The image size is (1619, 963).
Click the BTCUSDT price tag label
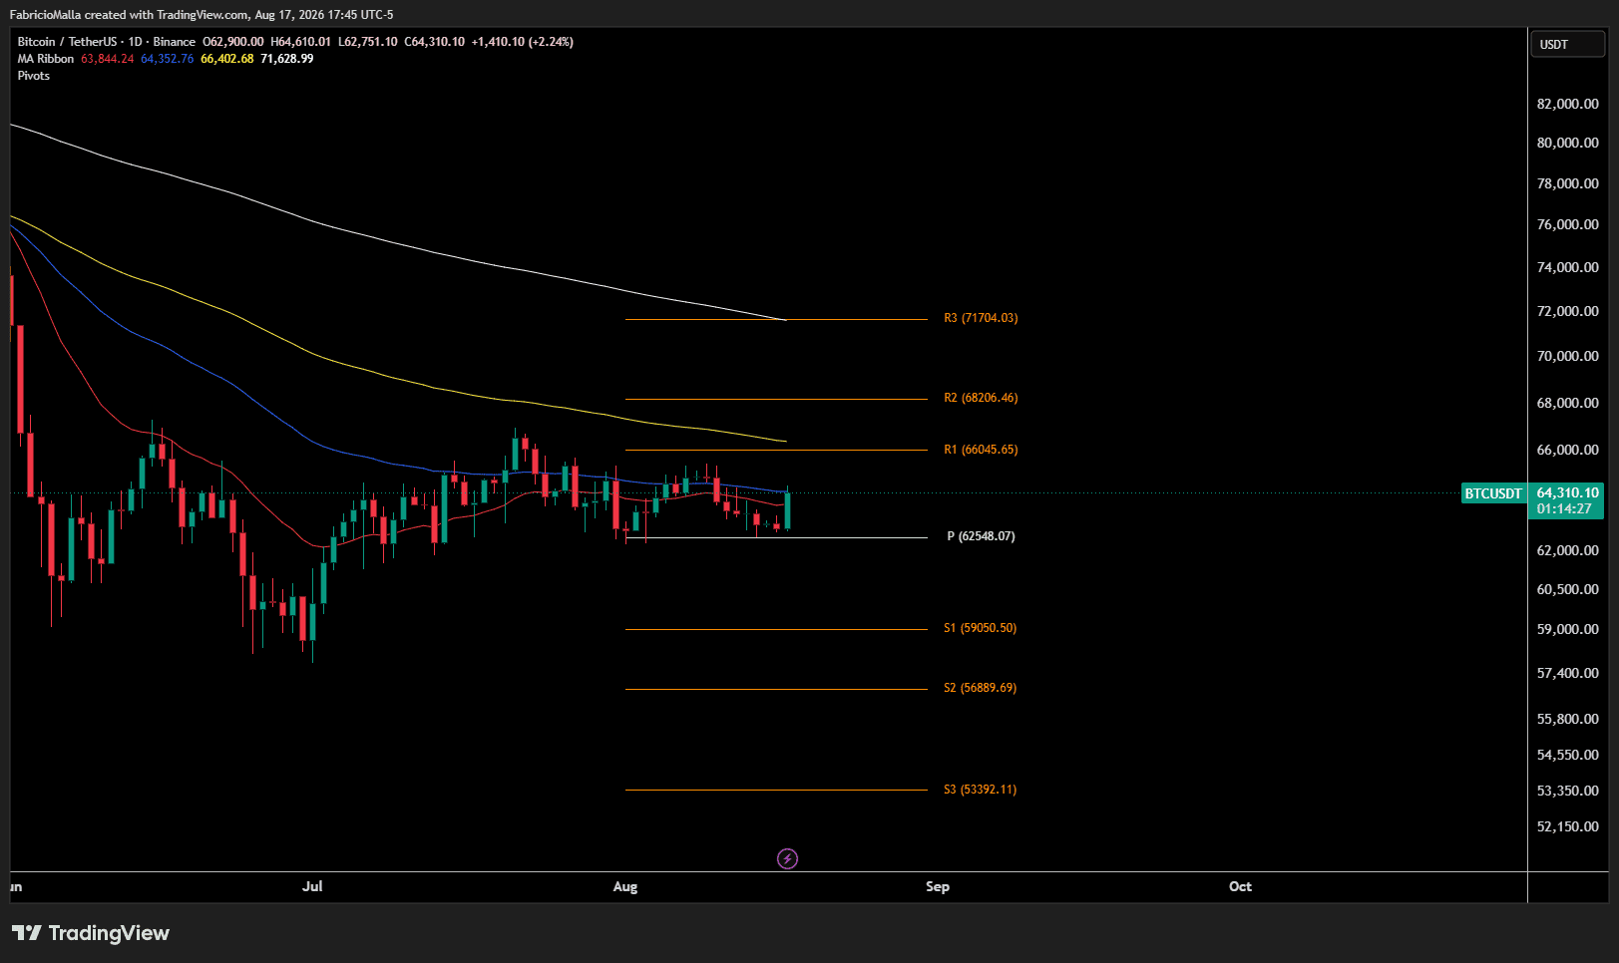tap(1493, 493)
